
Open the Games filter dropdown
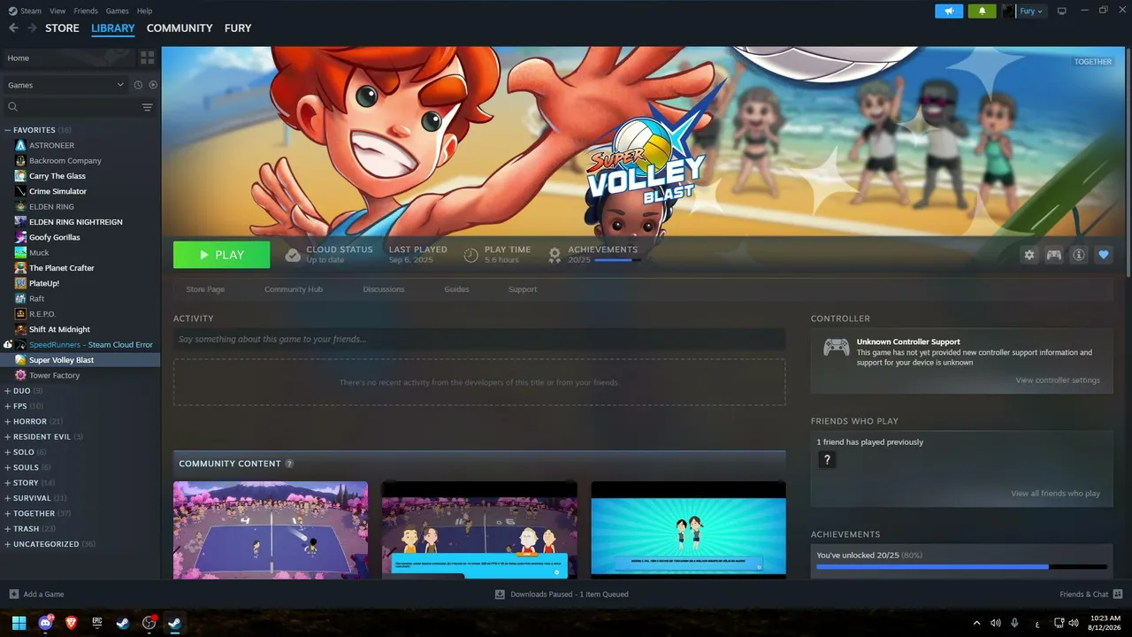[65, 85]
